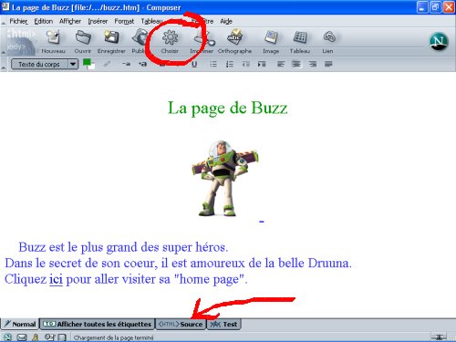Screen dimensions: 456x342
Task: Open the Afficher menu
Action: [x=70, y=21]
